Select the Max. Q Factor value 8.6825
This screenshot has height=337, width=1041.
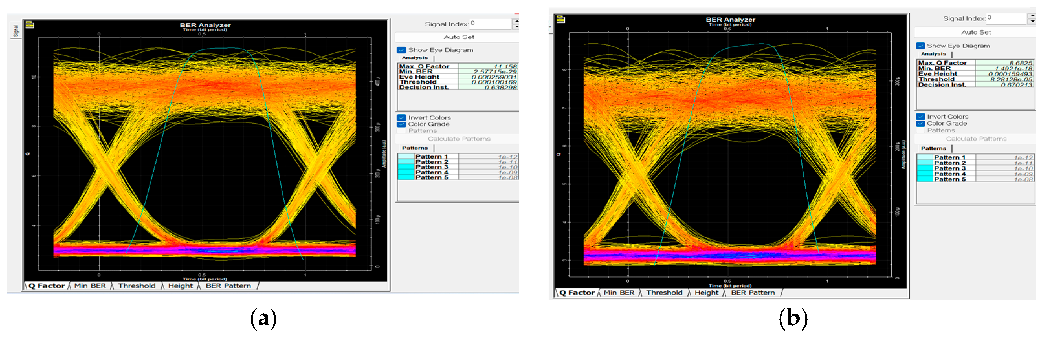(1005, 63)
